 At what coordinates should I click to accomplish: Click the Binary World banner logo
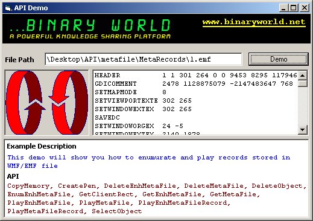point(90,28)
